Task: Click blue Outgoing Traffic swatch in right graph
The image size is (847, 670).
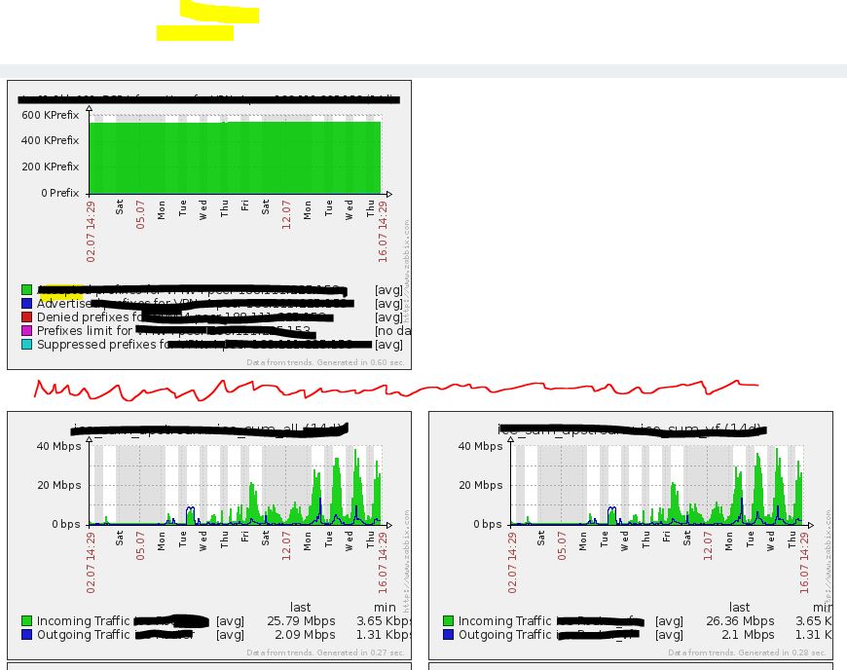Action: coord(448,634)
